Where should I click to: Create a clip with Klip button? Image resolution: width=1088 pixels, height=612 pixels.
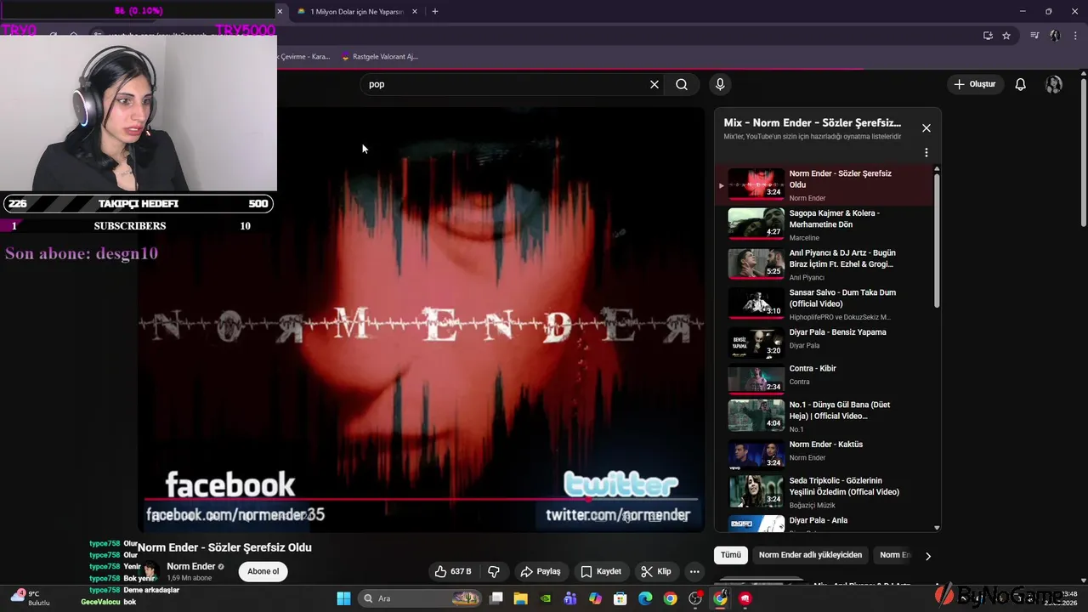tap(656, 571)
